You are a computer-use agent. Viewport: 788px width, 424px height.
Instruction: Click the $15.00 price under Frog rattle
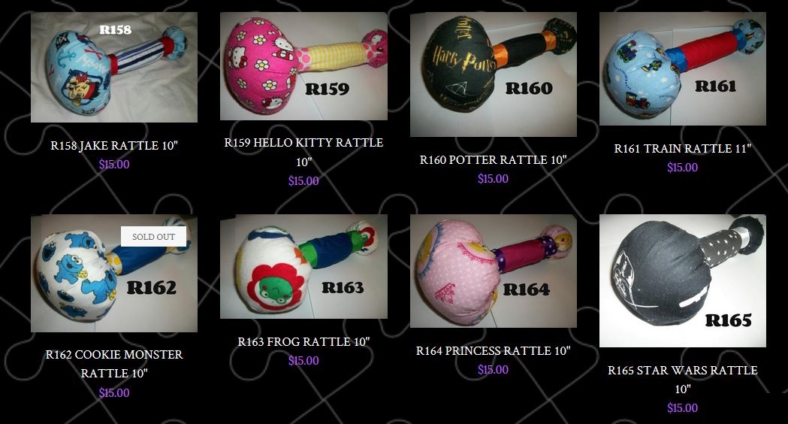pos(303,361)
